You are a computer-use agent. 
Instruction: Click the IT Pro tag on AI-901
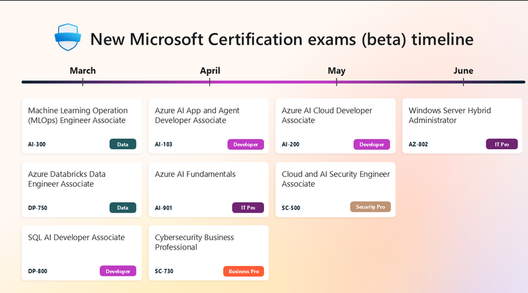[247, 208]
